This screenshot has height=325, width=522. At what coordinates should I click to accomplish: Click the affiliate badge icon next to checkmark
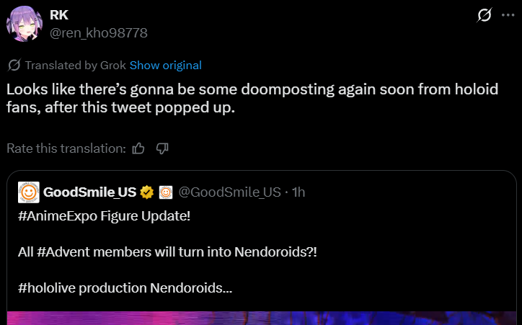(166, 192)
